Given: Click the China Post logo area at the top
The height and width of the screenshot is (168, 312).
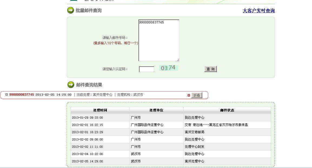Looking at the screenshot, I should (78, 1).
